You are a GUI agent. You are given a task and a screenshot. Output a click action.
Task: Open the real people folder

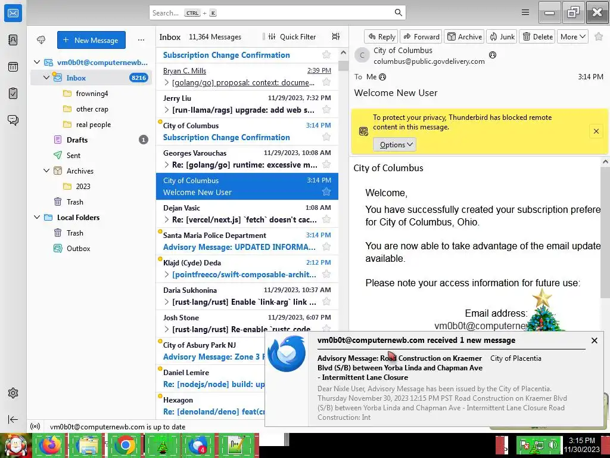pyautogui.click(x=92, y=125)
